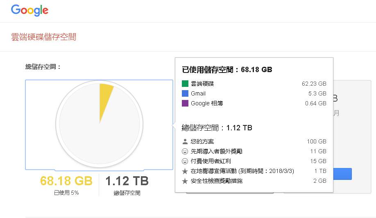Click the person icon beside 您的方案
The height and width of the screenshot is (218, 376).
click(x=185, y=141)
